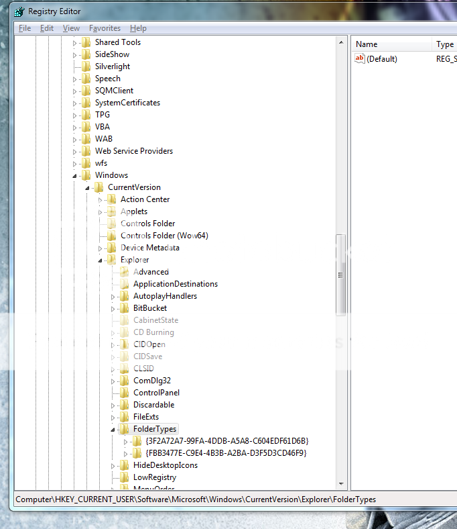457x529 pixels.
Task: Sort values by the Name column header
Action: 391,44
